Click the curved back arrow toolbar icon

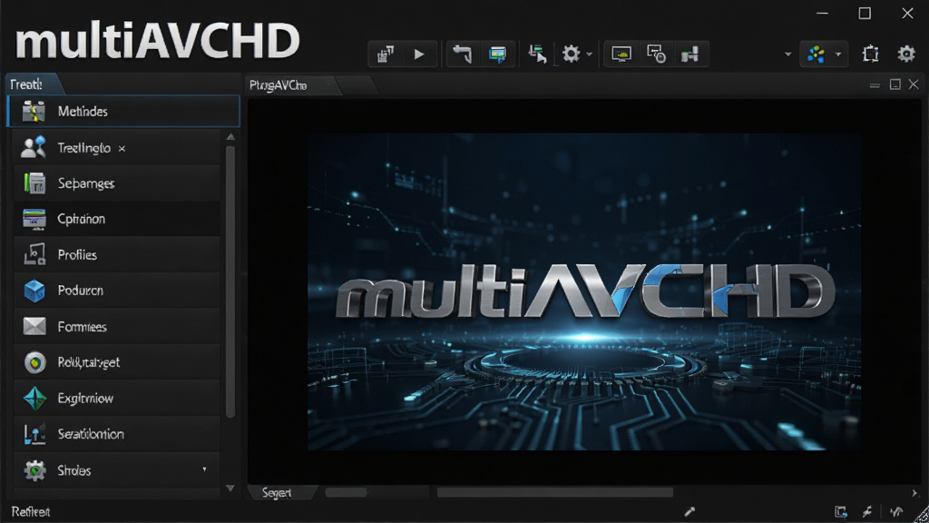click(x=462, y=54)
